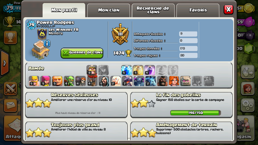
Task: Select the Dragon troop icon
Action: (x=127, y=81)
